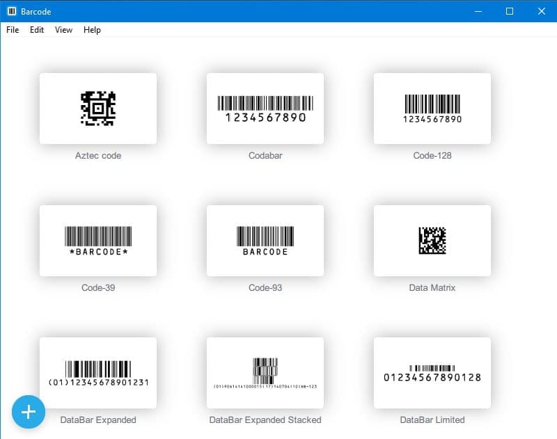The image size is (557, 439).
Task: Select the Data Matrix barcode tile
Action: coord(432,241)
